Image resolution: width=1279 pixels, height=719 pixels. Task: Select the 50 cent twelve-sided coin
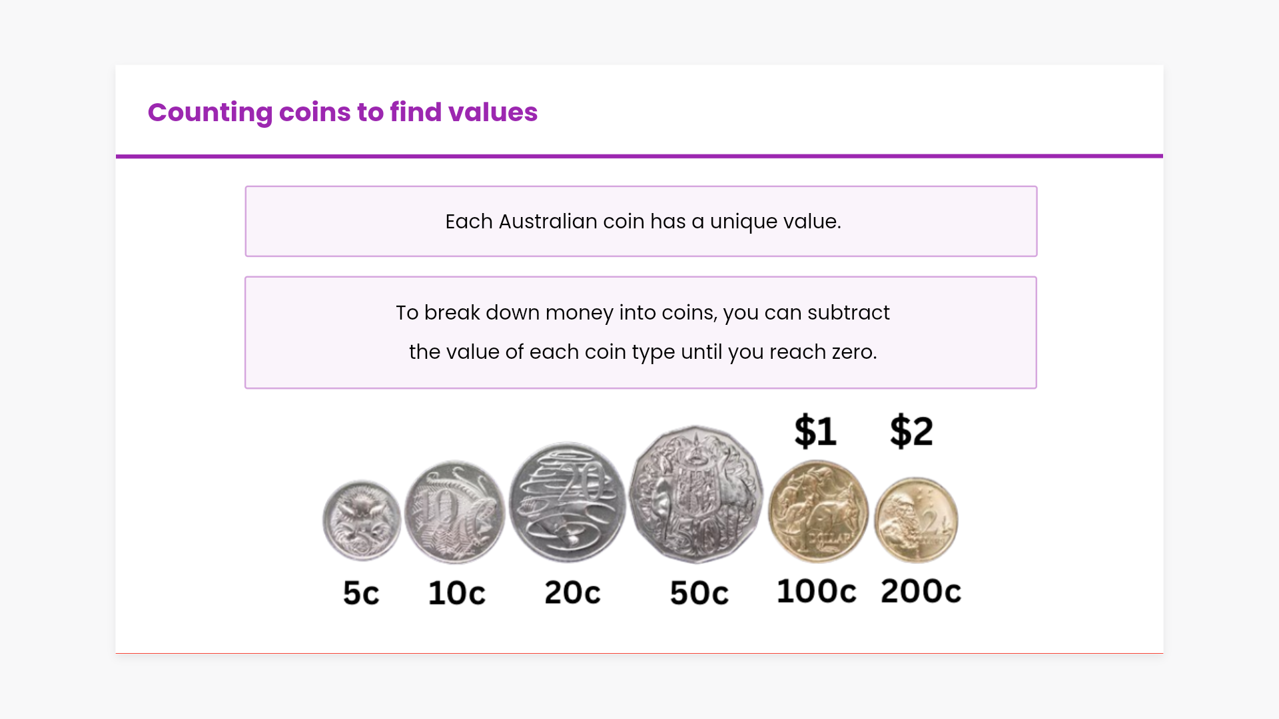(696, 495)
